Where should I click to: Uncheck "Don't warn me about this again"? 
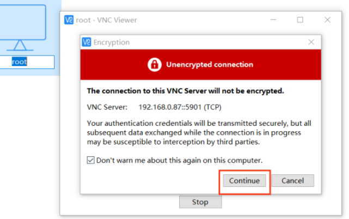(x=91, y=161)
